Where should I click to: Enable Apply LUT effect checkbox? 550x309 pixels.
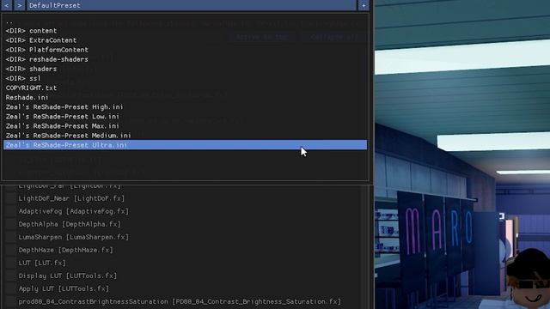pyautogui.click(x=10, y=288)
